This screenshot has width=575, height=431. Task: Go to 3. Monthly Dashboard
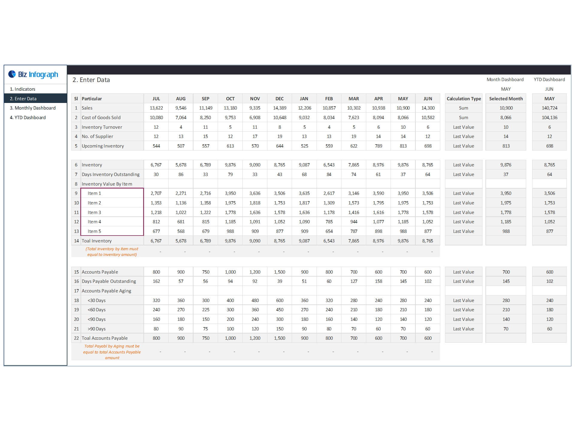(33, 108)
